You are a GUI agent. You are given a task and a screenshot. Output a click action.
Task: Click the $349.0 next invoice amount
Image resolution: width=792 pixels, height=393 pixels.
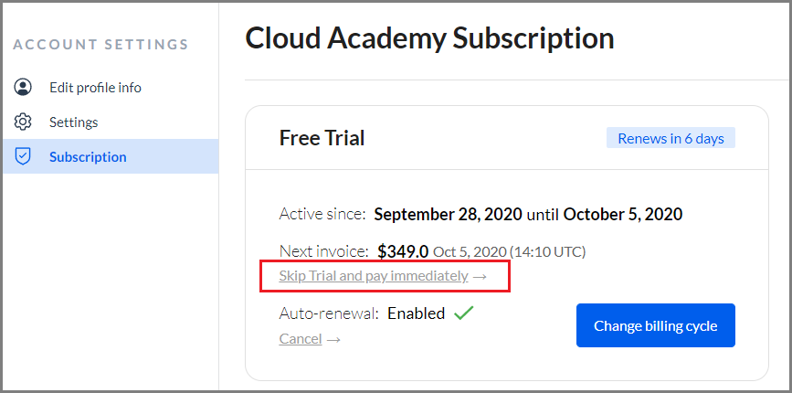(x=403, y=251)
